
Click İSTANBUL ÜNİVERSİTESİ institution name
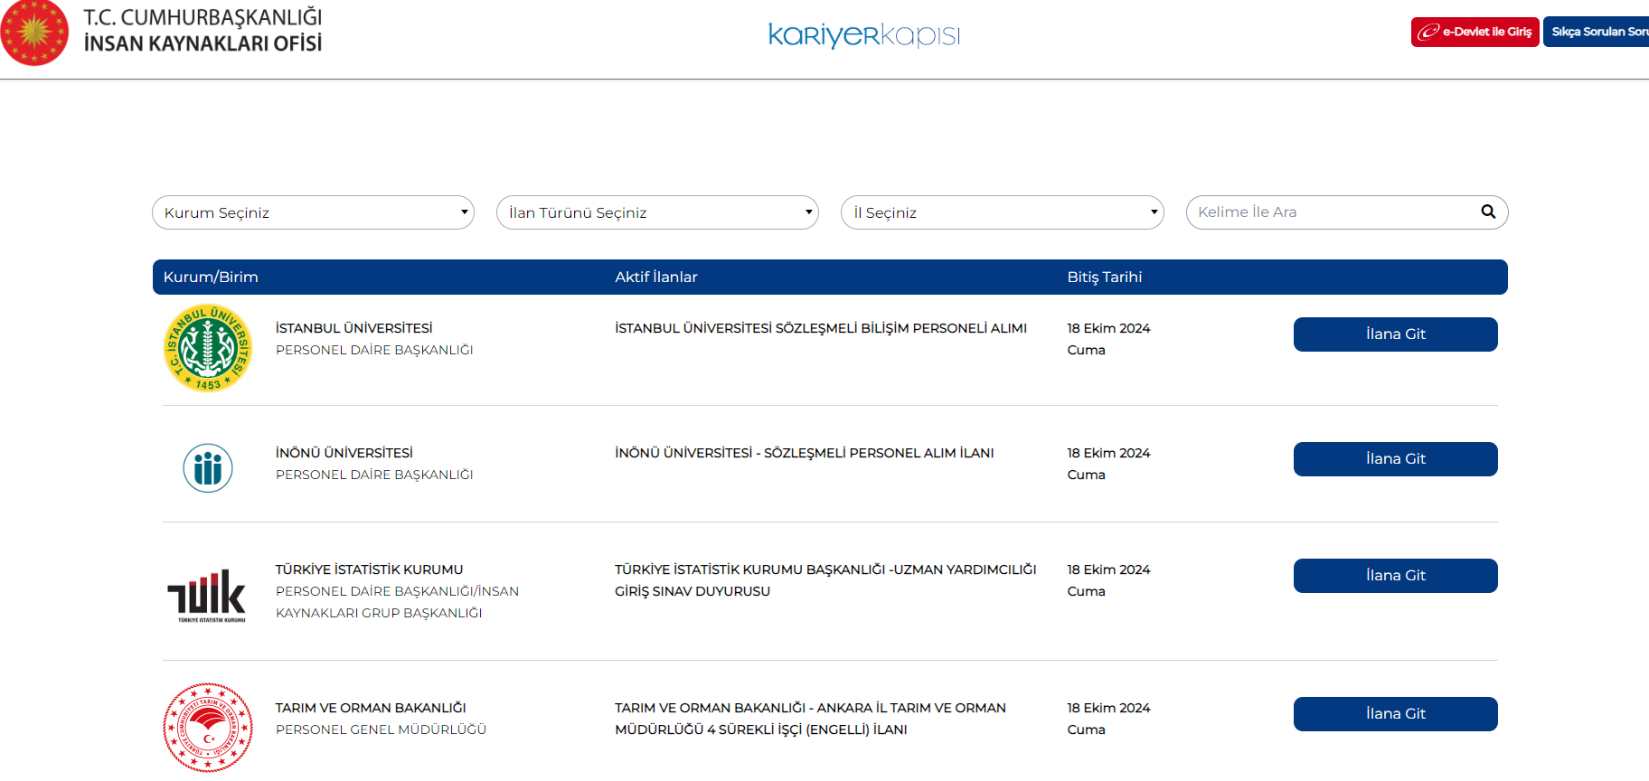tap(354, 328)
